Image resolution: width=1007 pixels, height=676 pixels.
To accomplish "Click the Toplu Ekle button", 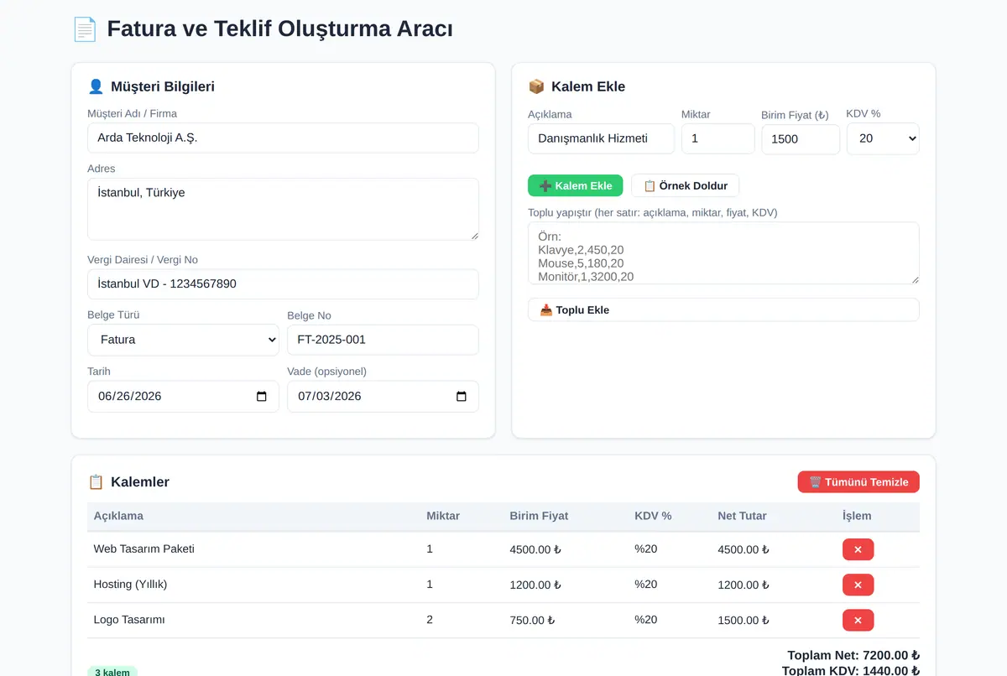I will point(723,309).
